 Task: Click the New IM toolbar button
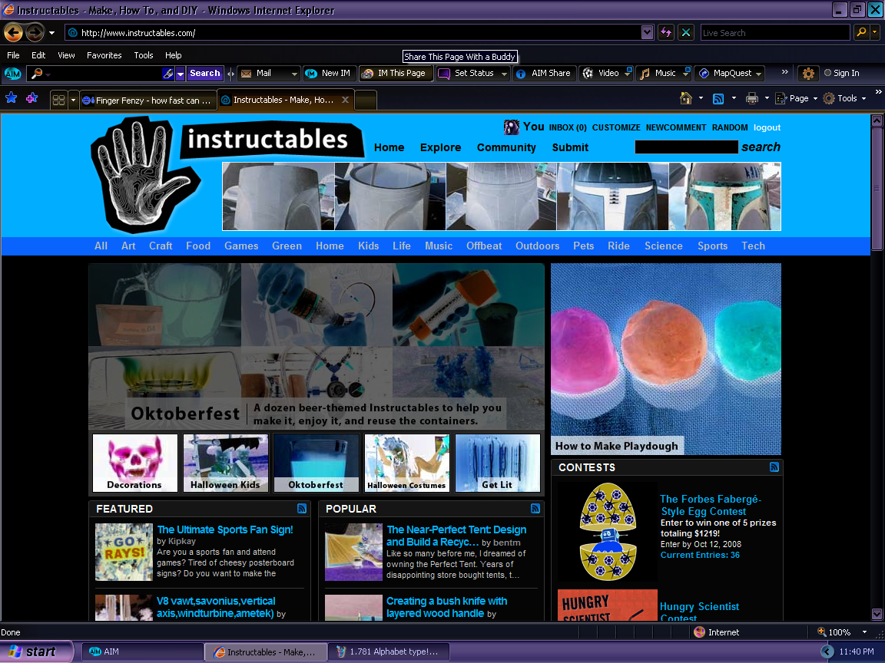point(328,74)
